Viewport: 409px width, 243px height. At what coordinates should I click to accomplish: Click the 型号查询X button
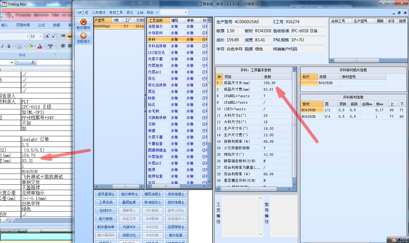coord(106,194)
